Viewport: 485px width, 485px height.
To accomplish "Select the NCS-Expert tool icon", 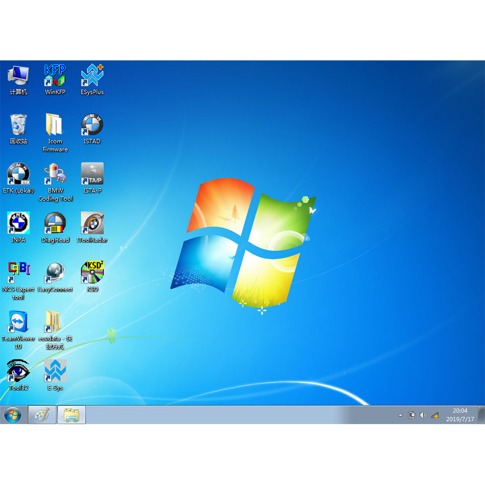I will tap(18, 280).
